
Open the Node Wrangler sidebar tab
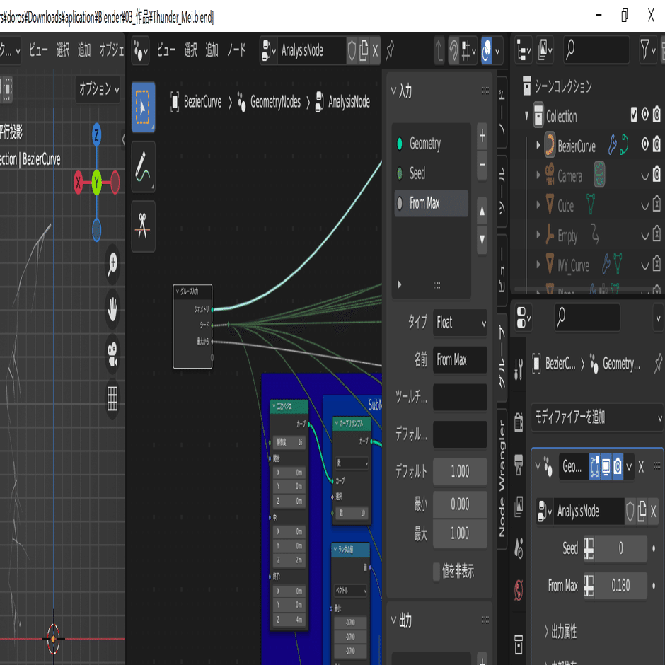click(502, 479)
